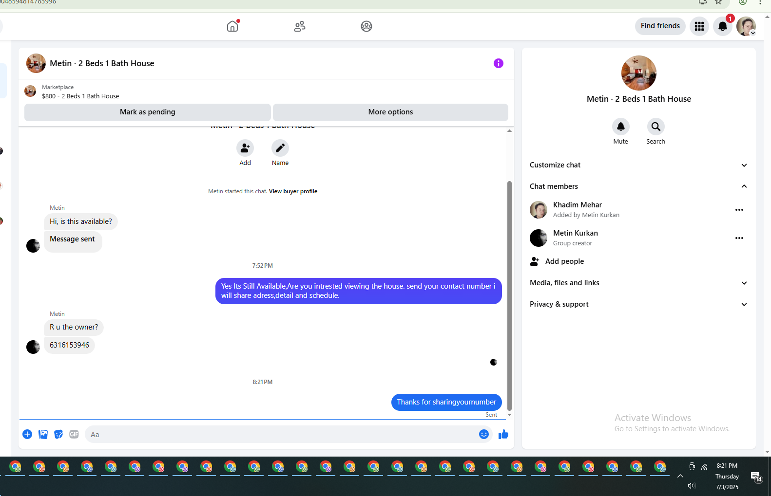Click the Name pencil edit icon
This screenshot has width=771, height=496.
pos(280,148)
